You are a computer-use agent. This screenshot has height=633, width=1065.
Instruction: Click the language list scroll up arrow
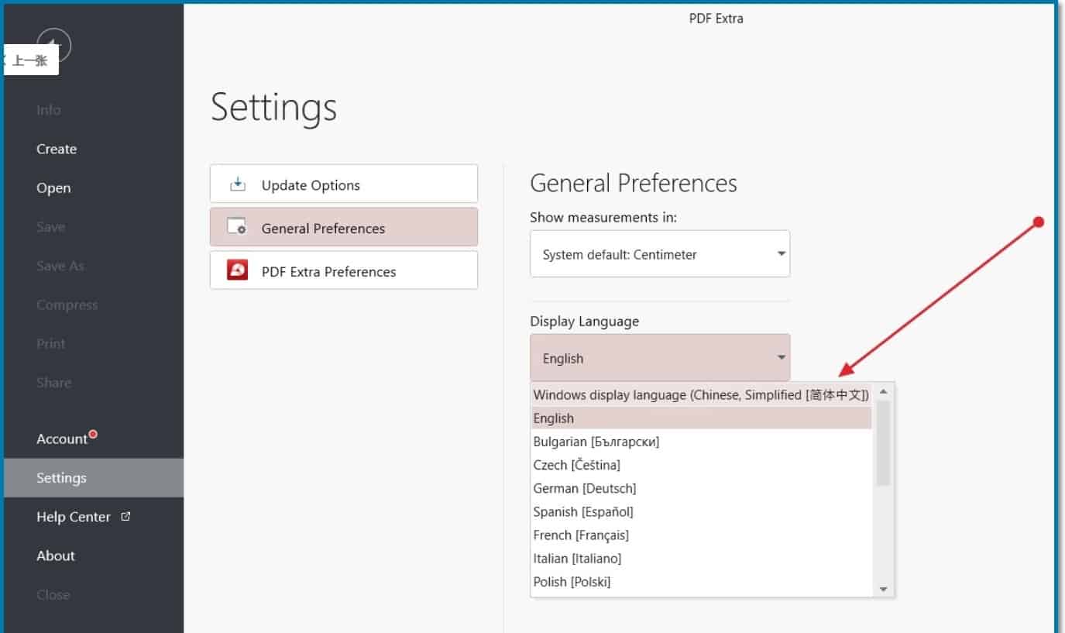pyautogui.click(x=884, y=392)
